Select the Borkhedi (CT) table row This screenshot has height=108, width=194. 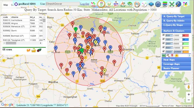(x=23, y=36)
